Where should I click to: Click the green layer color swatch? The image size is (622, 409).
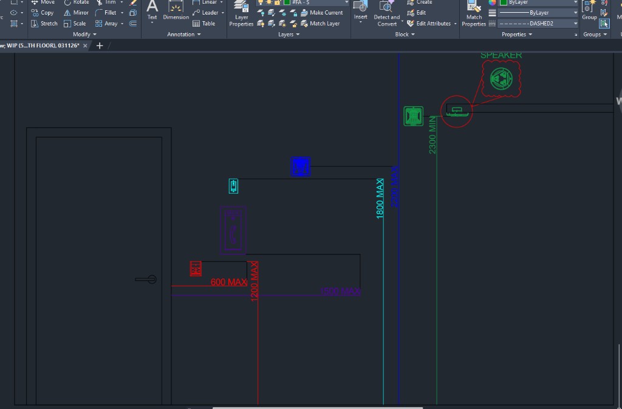pos(287,2)
